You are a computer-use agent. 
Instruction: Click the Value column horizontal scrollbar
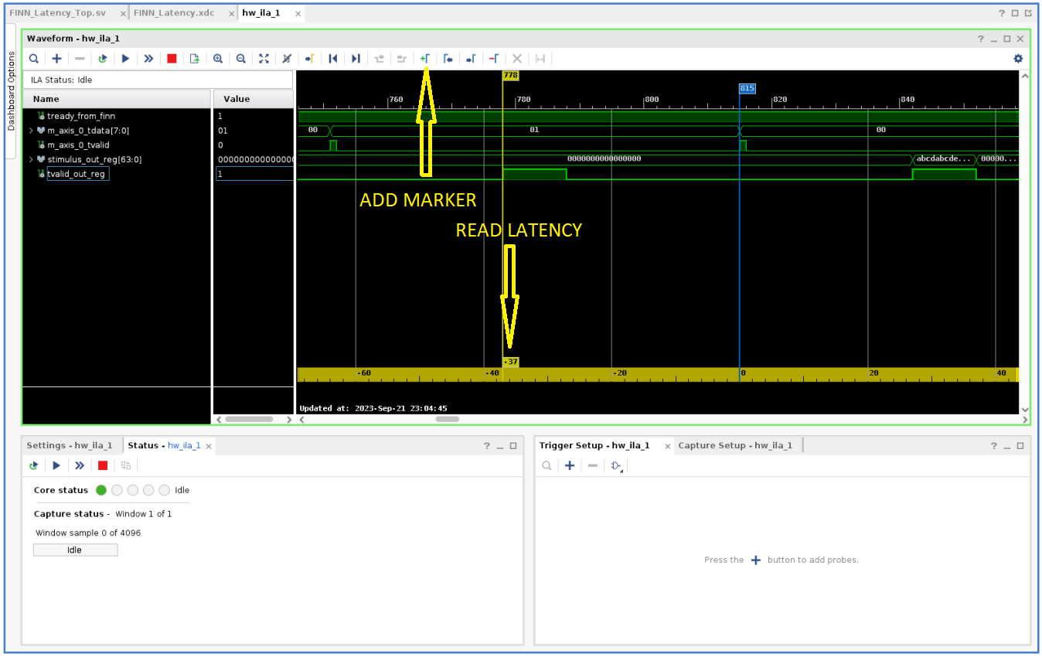[x=249, y=419]
